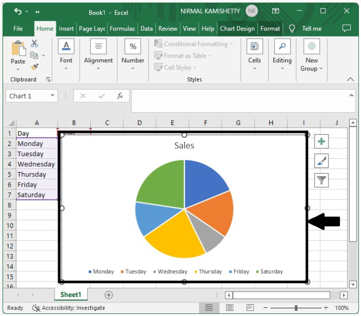Open the Comments speech bubble icon
361x316 pixels.
pyautogui.click(x=347, y=28)
